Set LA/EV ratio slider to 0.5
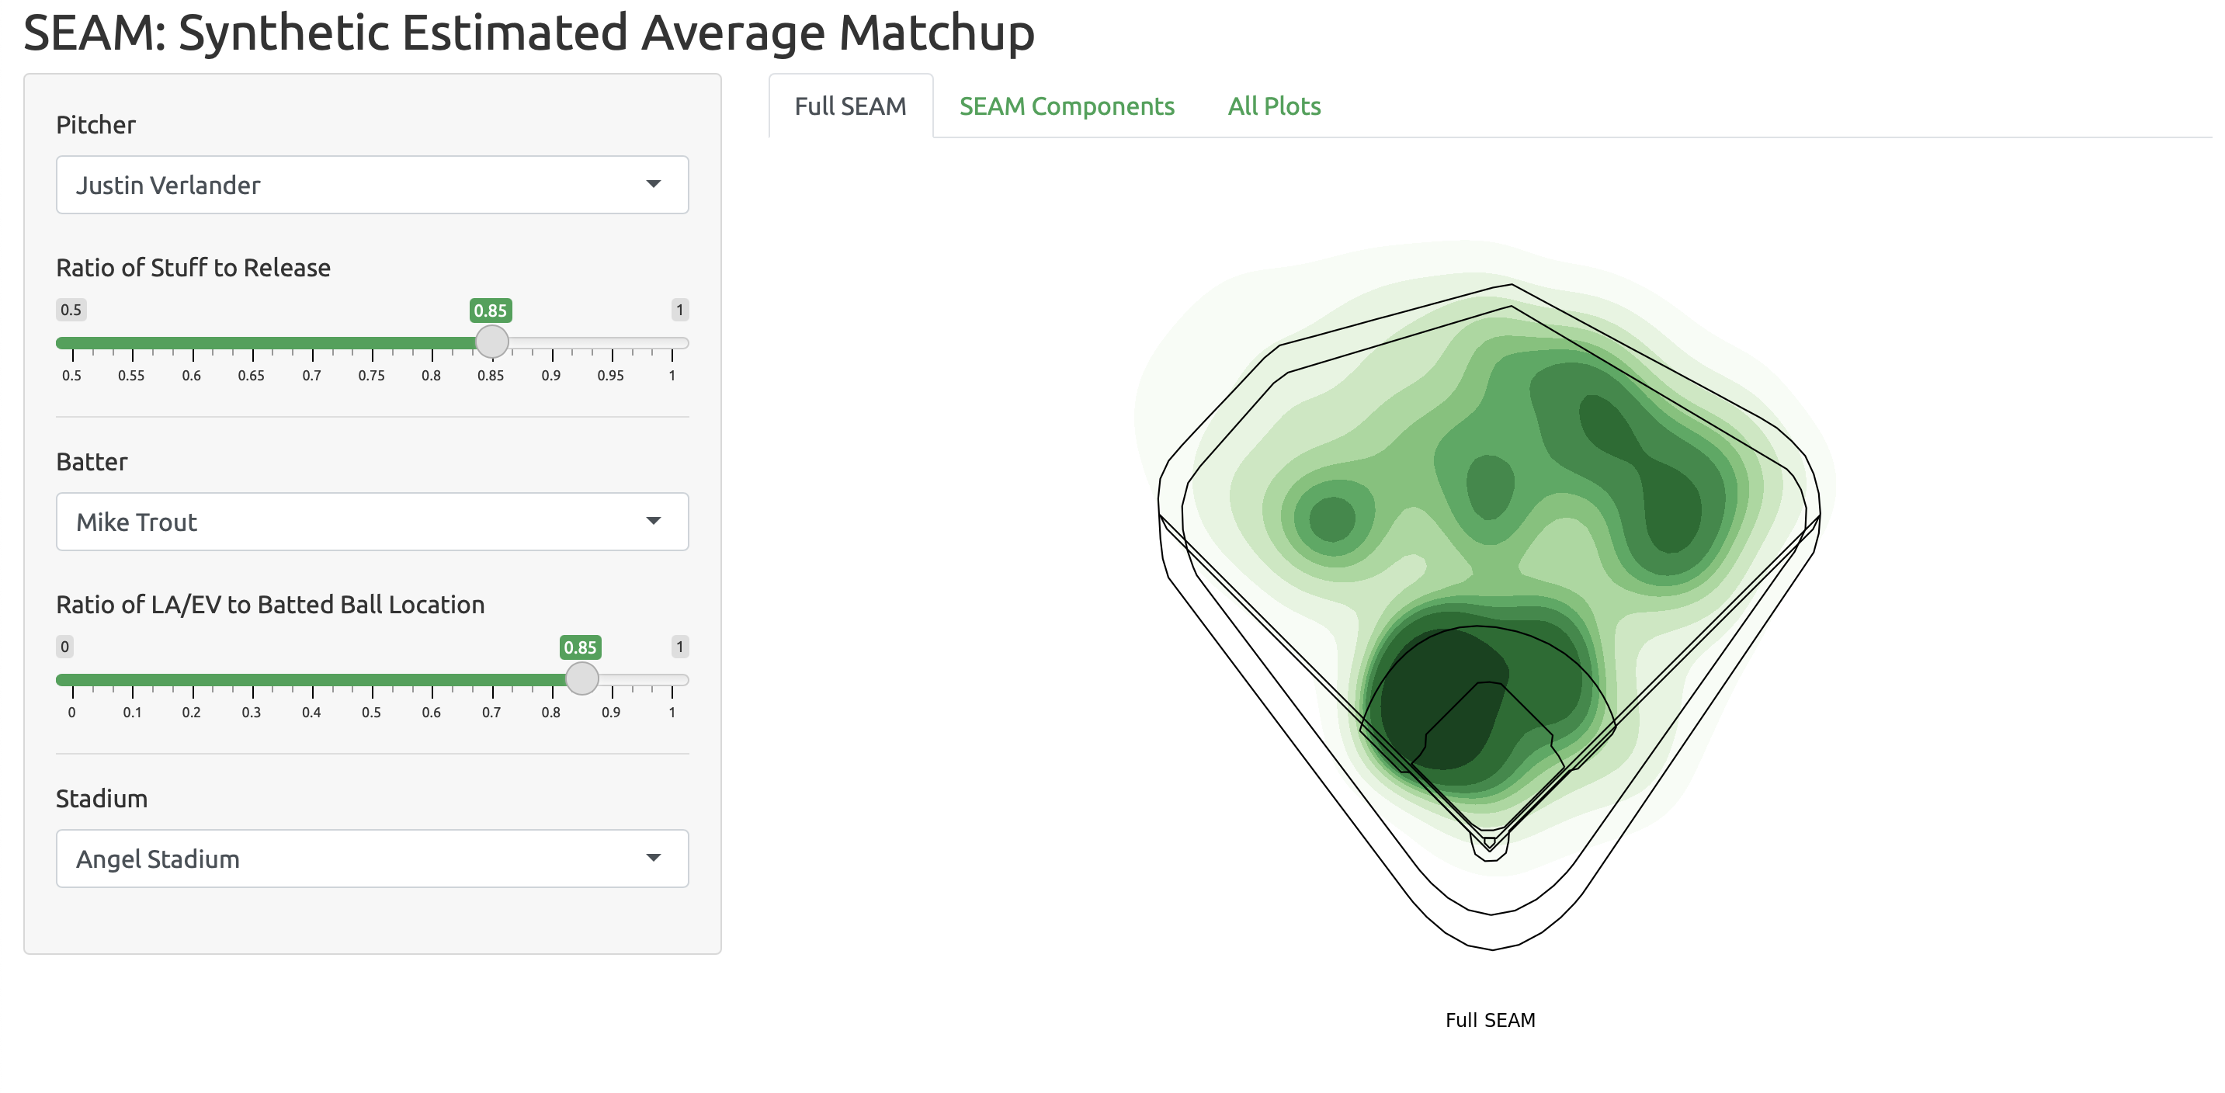Screen dimensions: 2225x1093 coord(373,679)
